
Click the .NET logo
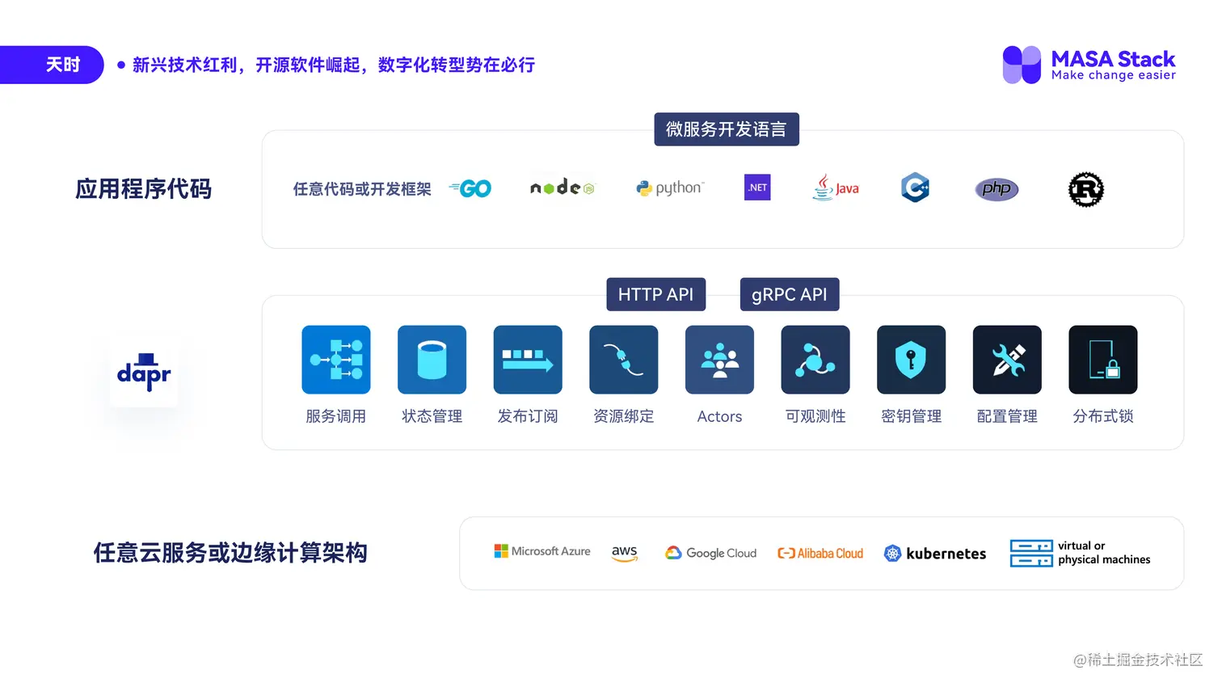point(757,188)
